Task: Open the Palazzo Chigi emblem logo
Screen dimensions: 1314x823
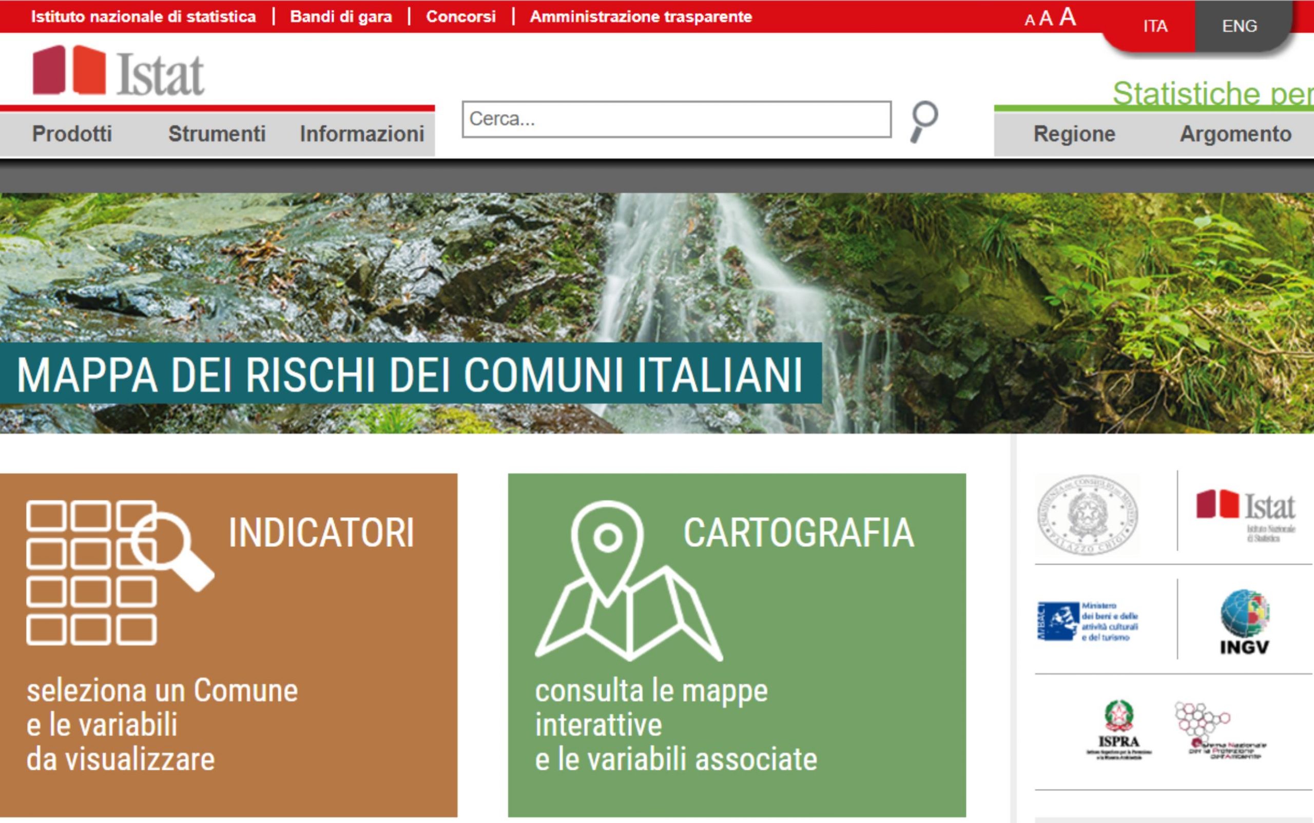Action: [x=1088, y=514]
